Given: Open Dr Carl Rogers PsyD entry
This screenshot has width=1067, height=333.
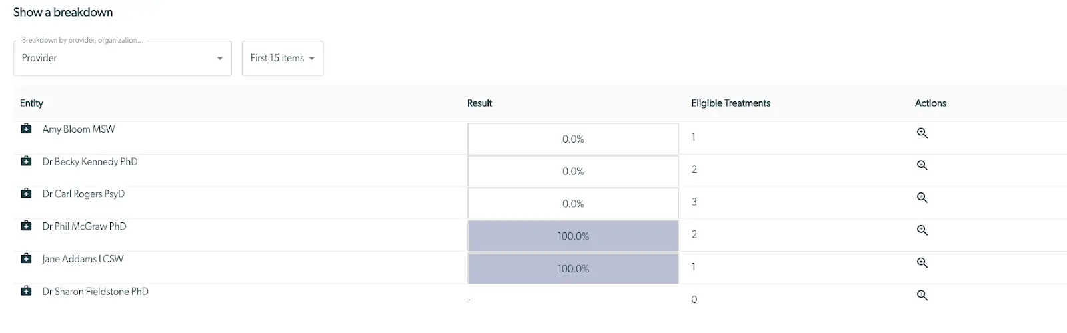Looking at the screenshot, I should [83, 194].
